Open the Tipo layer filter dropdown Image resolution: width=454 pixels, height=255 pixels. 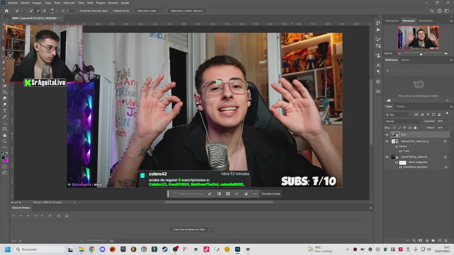pyautogui.click(x=398, y=114)
